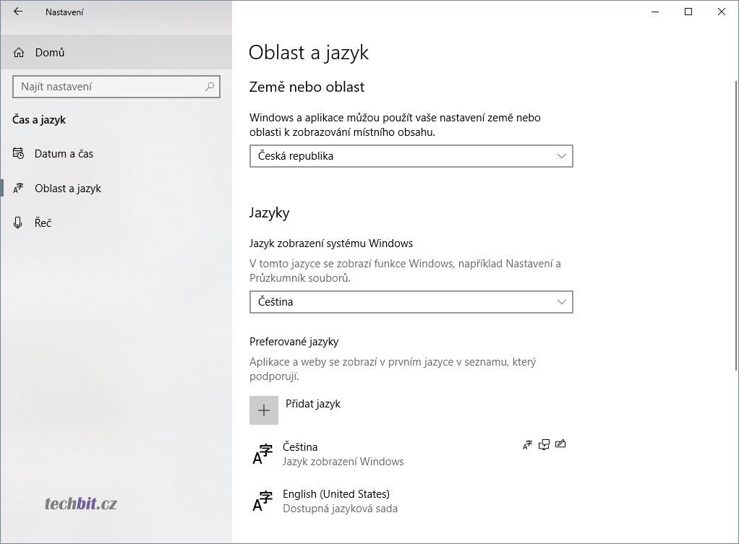The height and width of the screenshot is (544, 739).
Task: Click the Čeština handwriting feature icon
Action: click(560, 444)
